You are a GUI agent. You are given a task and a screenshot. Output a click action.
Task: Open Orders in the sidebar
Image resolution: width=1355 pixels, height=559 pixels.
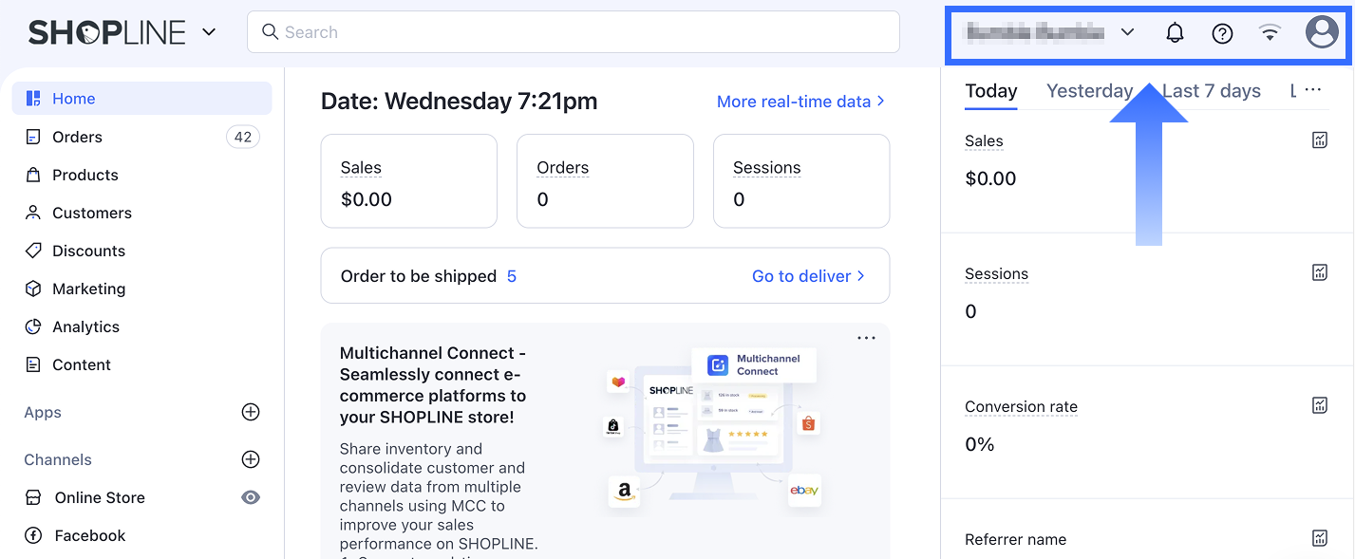(x=77, y=137)
